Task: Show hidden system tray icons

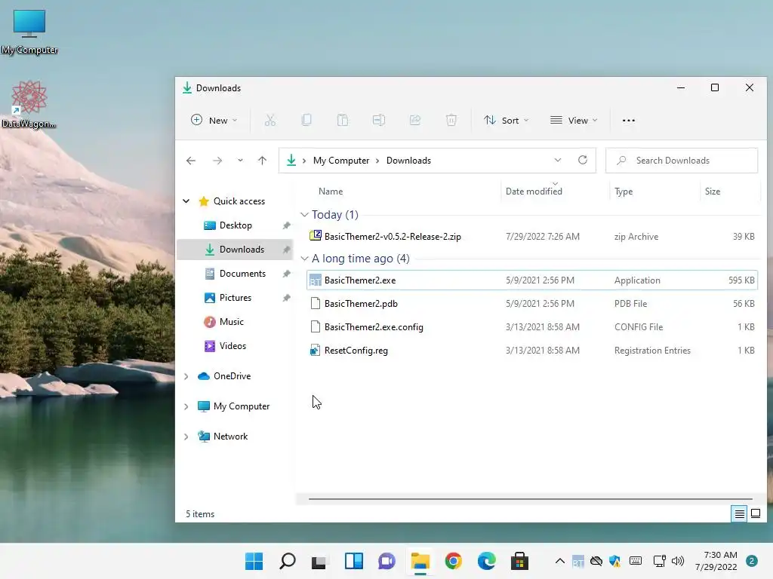Action: point(560,561)
